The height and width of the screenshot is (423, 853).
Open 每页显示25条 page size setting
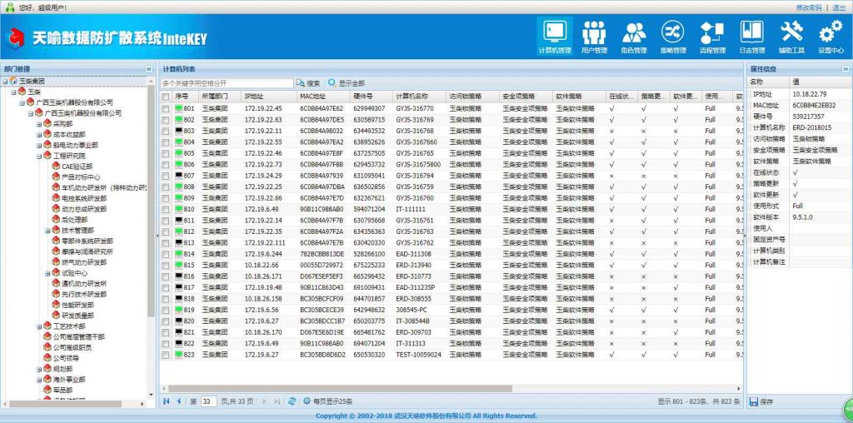pyautogui.click(x=327, y=401)
